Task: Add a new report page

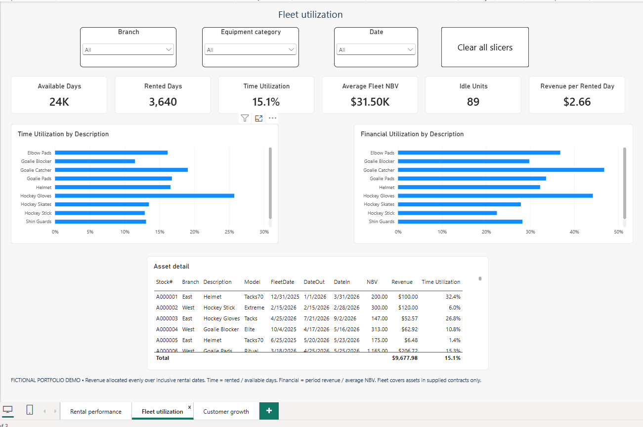Action: 269,411
